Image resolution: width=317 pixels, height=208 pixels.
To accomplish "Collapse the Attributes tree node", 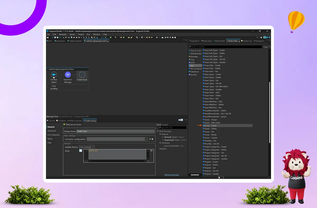I will 160,143.
